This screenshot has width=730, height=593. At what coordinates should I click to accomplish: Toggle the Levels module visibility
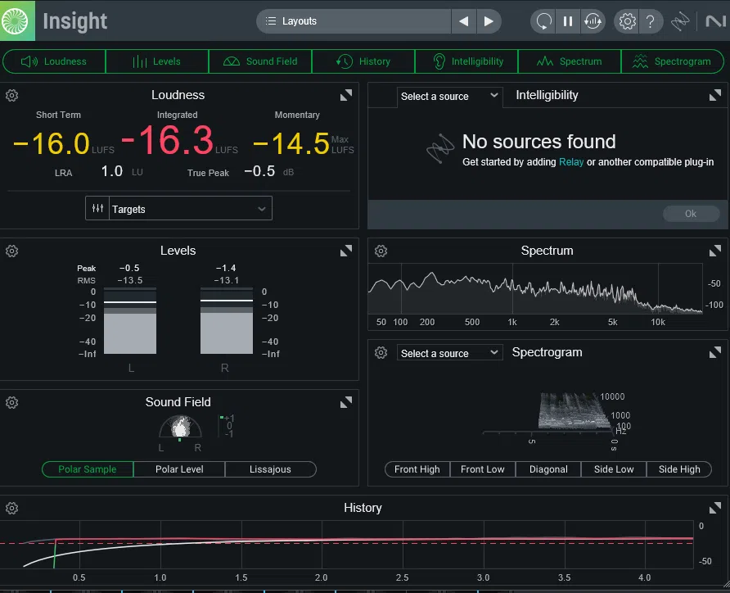157,61
